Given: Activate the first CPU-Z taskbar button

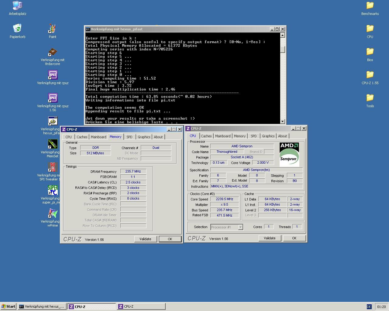Looking at the screenshot, I should pos(92,306).
